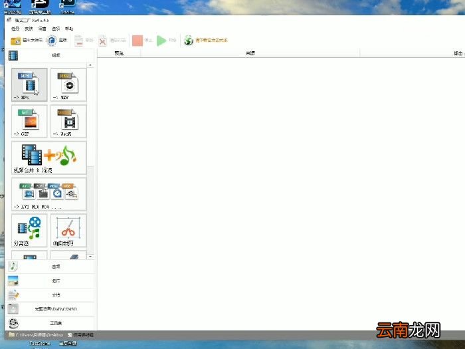Choose the WebM conversion icon

tap(68, 121)
